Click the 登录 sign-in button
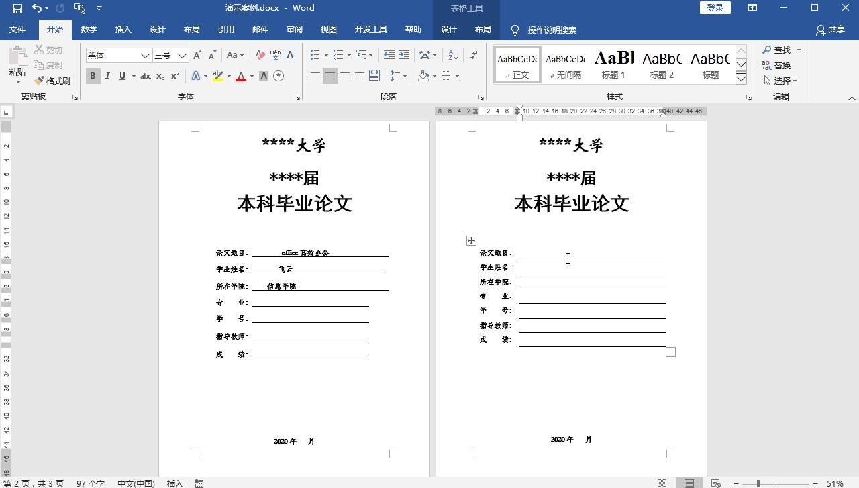The width and height of the screenshot is (859, 488). coord(714,7)
